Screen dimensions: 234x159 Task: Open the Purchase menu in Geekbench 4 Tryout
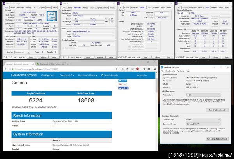(180, 71)
